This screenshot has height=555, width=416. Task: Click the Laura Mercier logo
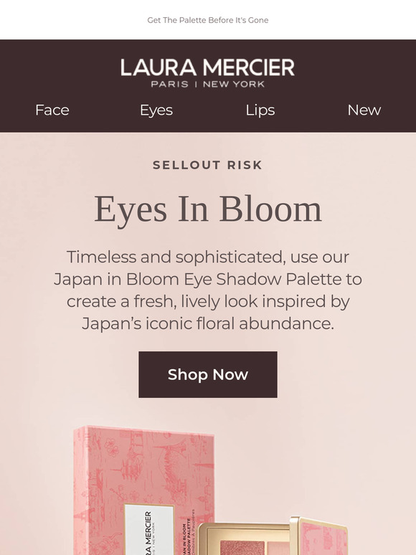click(207, 67)
